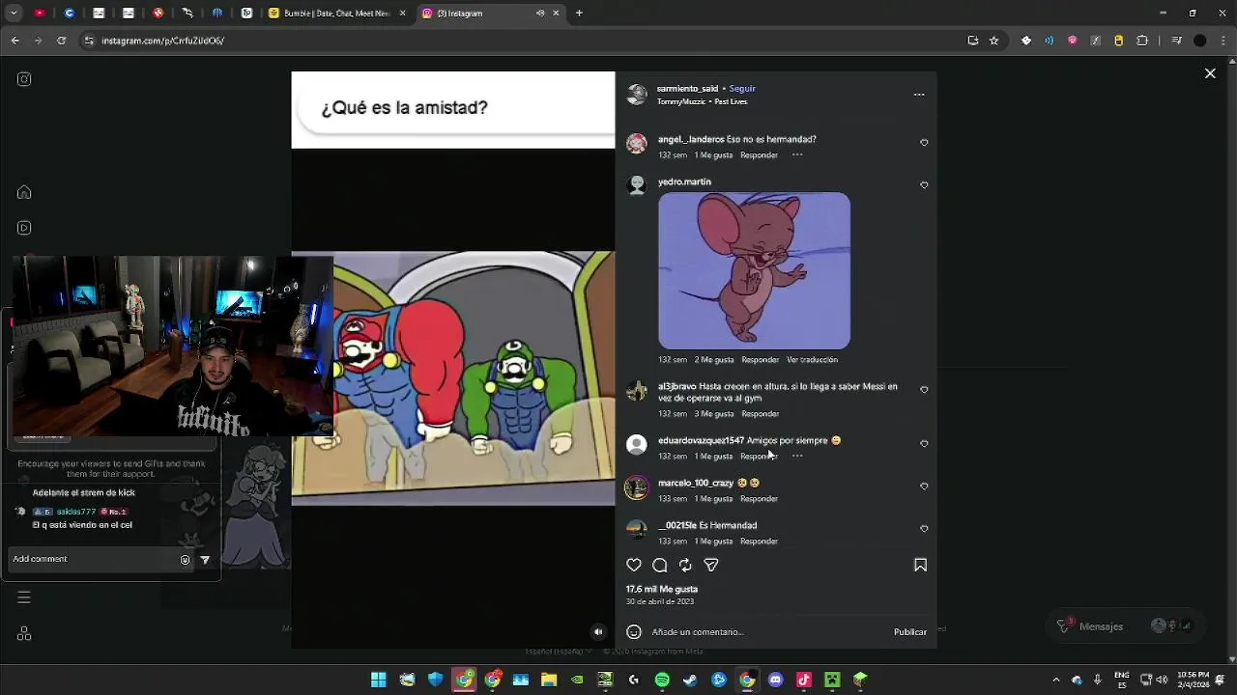Open emoji picker beside comment field

634,632
